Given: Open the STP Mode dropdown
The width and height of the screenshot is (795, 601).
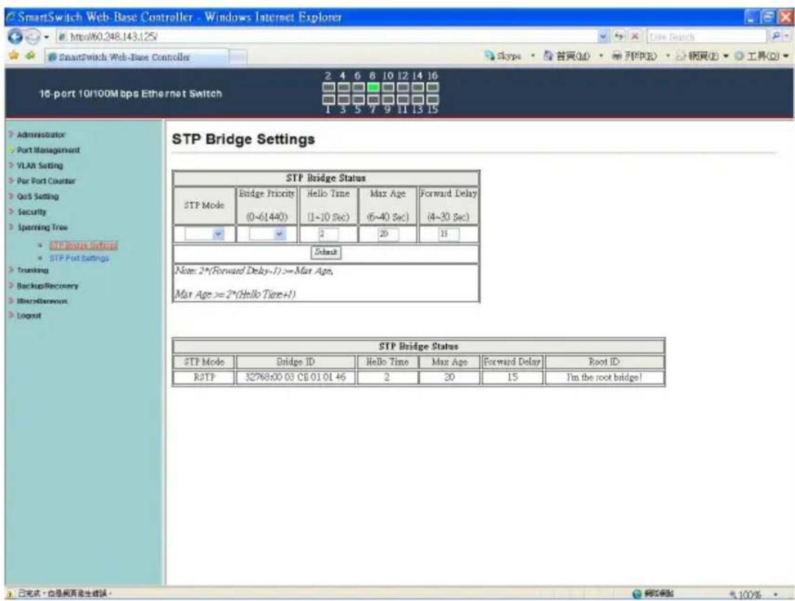Looking at the screenshot, I should [204, 234].
